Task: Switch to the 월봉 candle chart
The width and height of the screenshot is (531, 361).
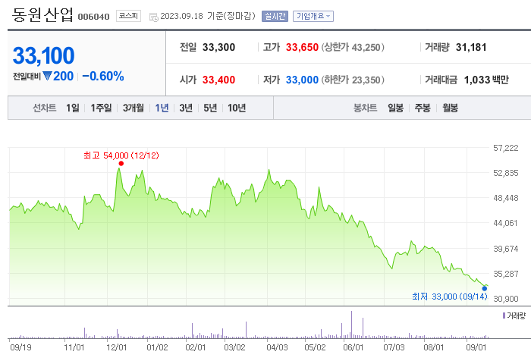Action: tap(450, 108)
